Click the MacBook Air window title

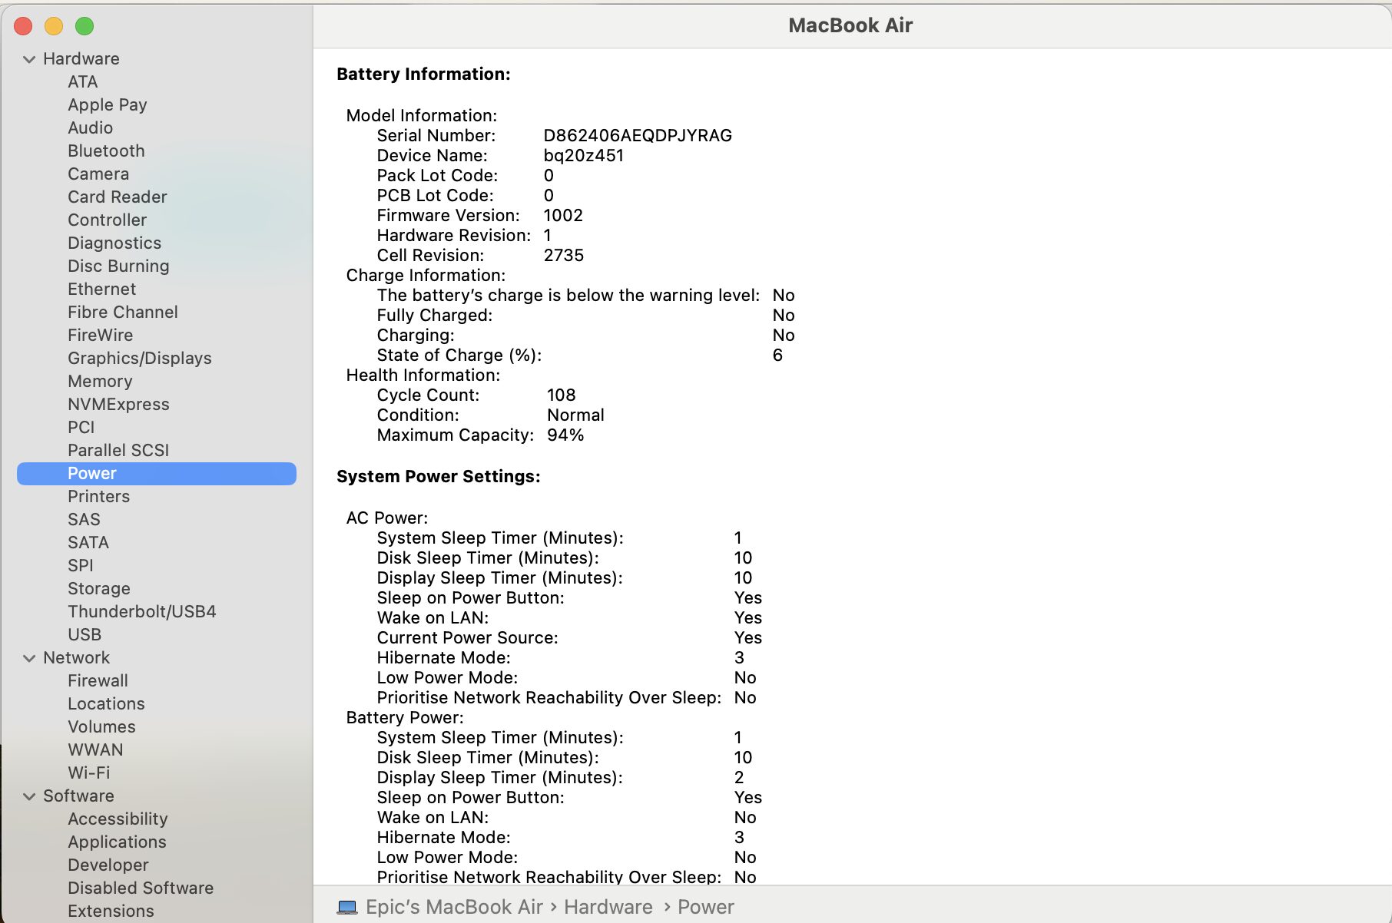point(850,25)
